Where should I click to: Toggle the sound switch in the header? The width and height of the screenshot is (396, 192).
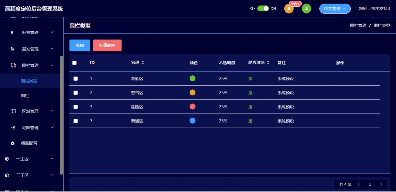click(x=263, y=8)
